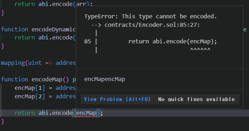This screenshot has width=249, height=131.
Task: Click the caret markers under encMap in the tooltip
Action: click(200, 49)
